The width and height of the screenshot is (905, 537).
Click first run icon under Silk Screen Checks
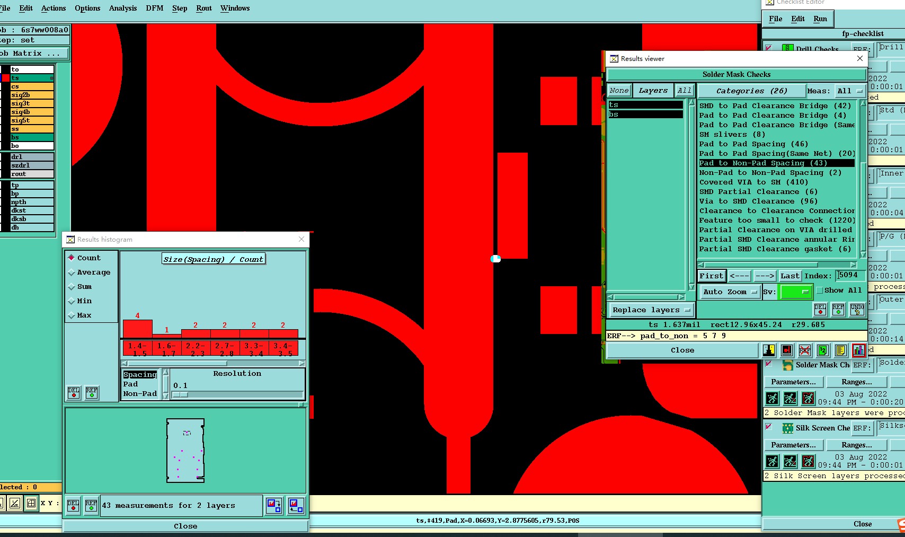[773, 461]
